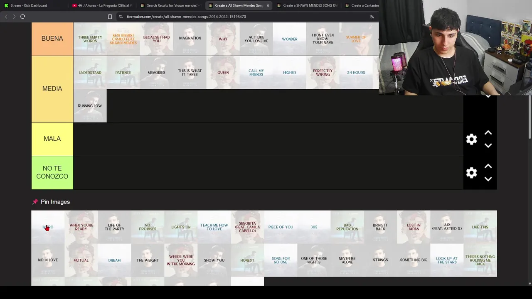
Task: Select the PIECE OF YOU tile
Action: point(281,227)
